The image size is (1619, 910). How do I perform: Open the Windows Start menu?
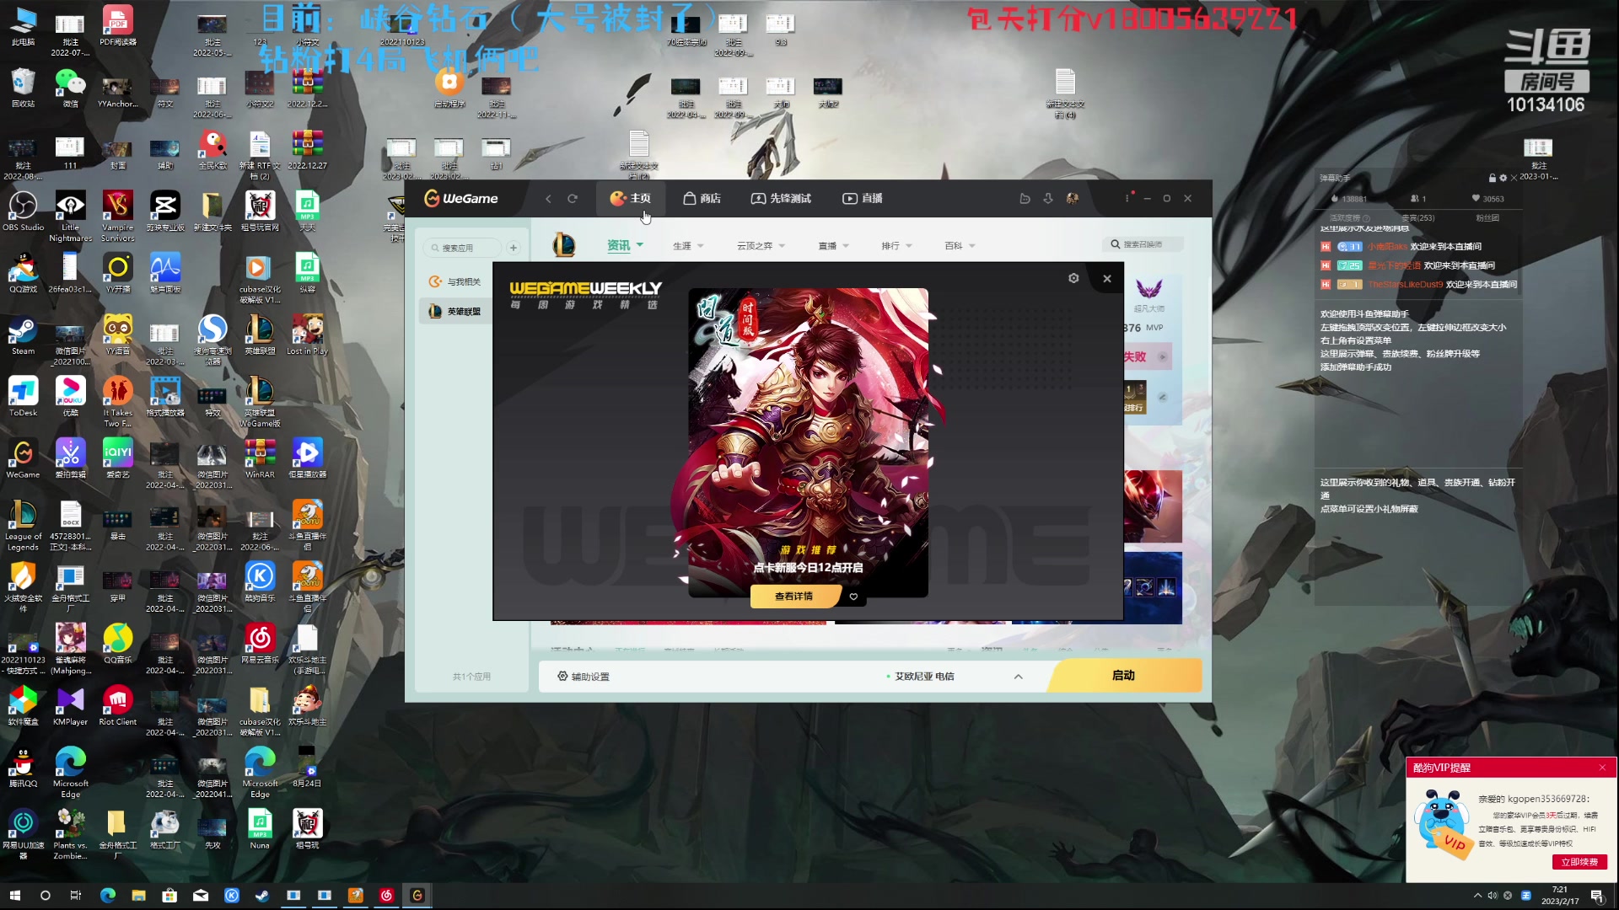[x=14, y=896]
